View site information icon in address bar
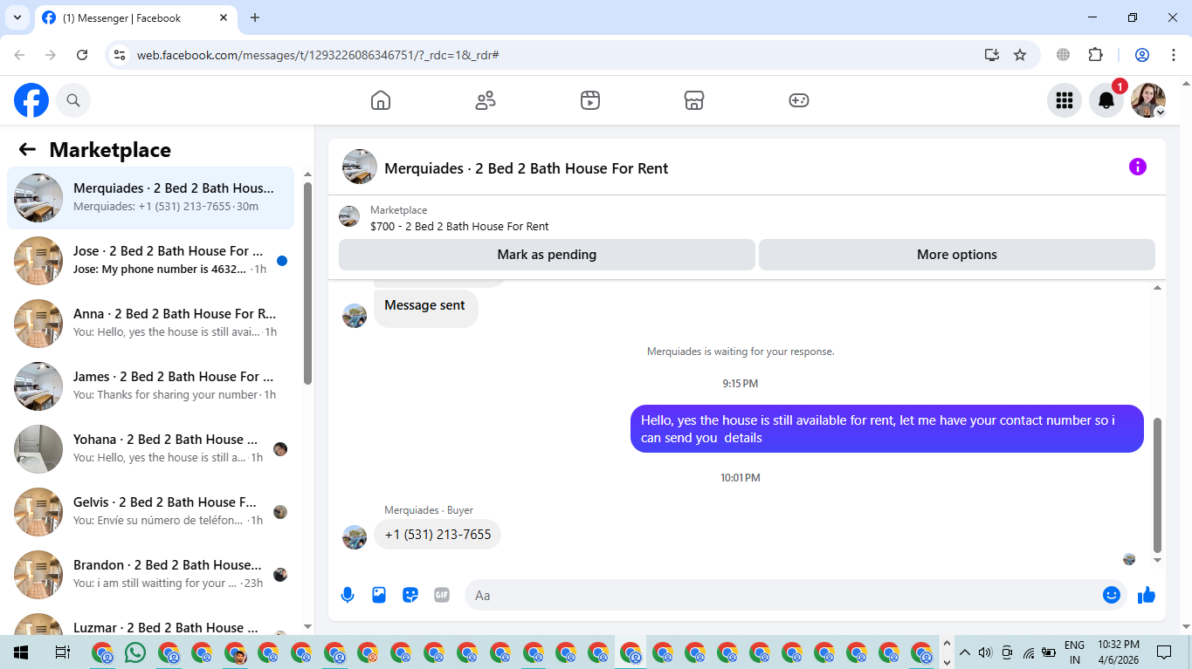 tap(121, 55)
